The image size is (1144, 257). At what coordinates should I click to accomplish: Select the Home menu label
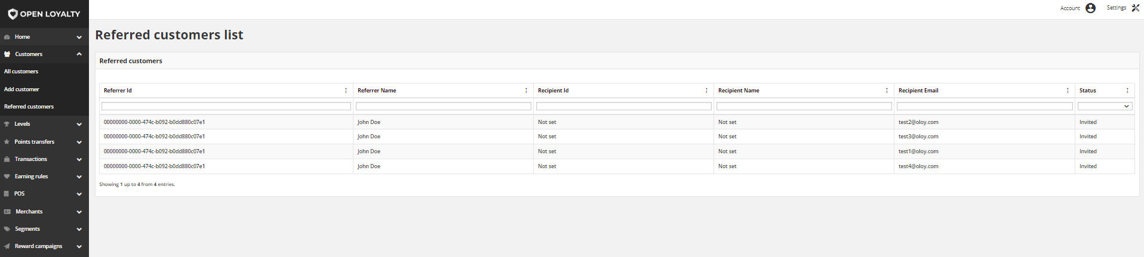tap(22, 37)
